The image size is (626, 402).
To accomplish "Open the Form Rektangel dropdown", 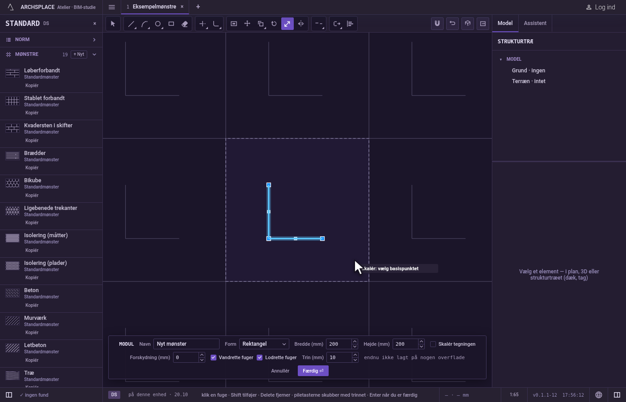I will point(264,344).
